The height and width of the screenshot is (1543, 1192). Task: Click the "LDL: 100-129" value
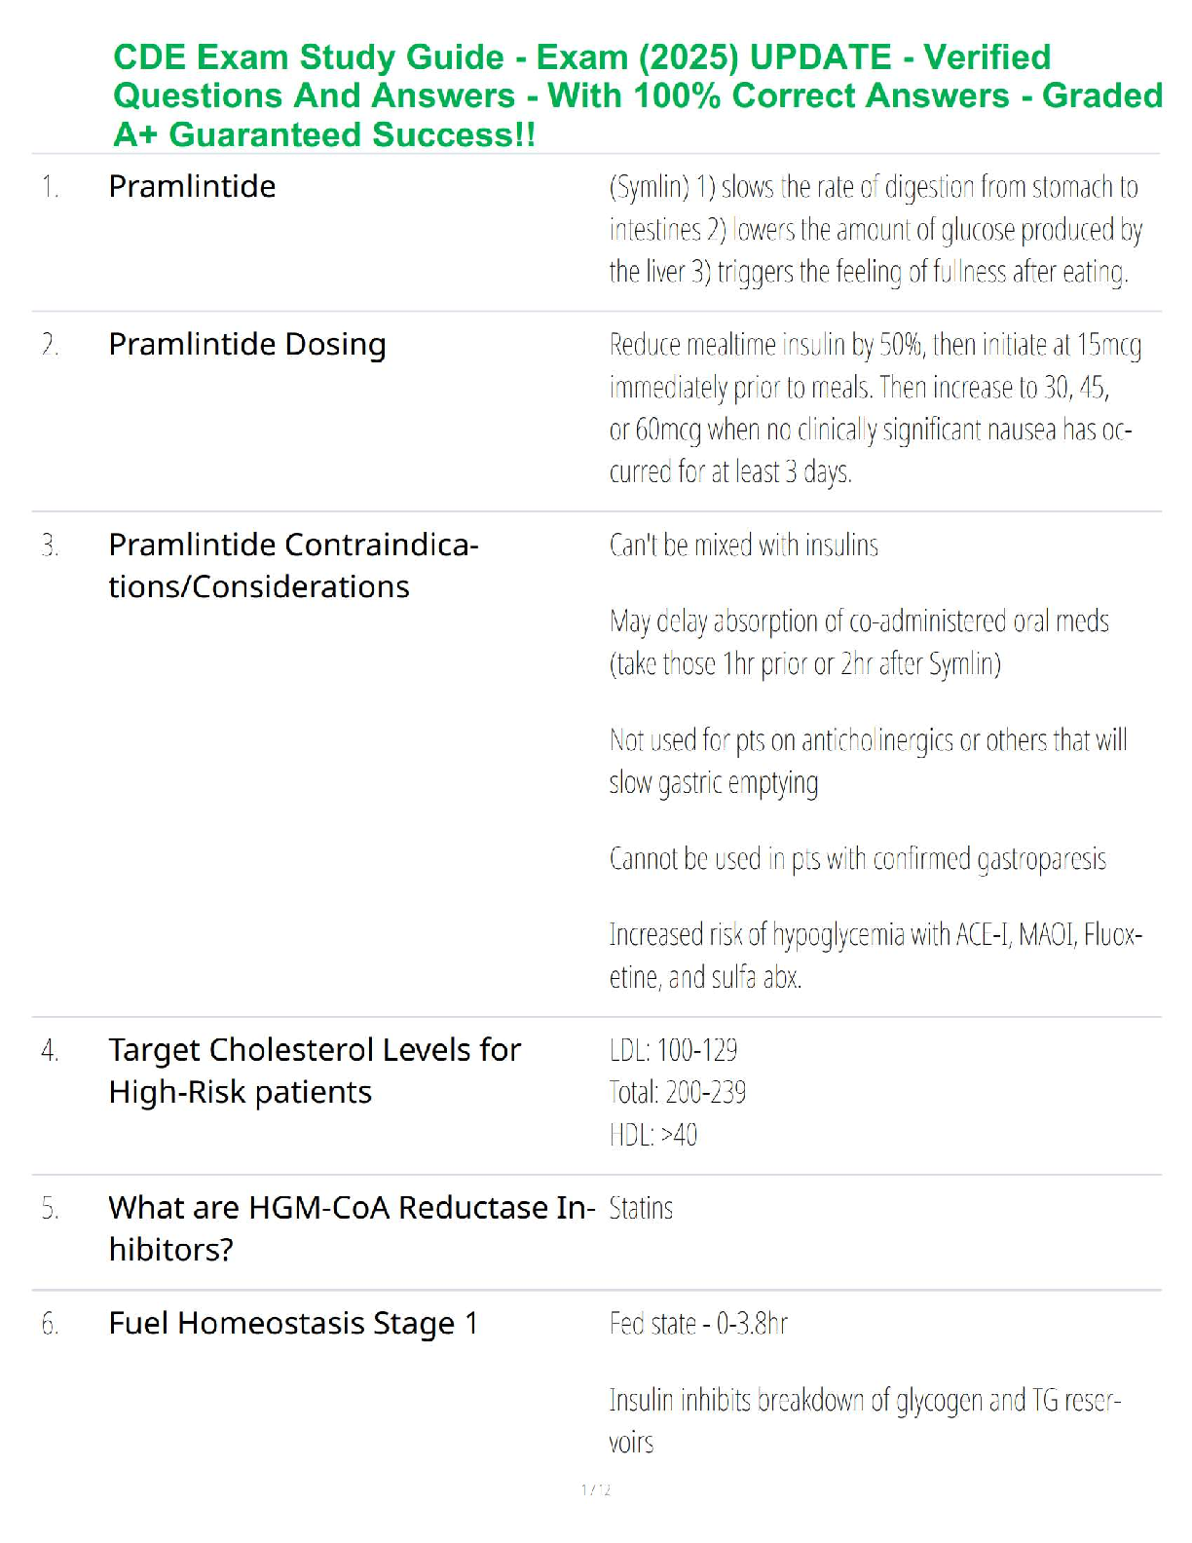[x=673, y=1050]
